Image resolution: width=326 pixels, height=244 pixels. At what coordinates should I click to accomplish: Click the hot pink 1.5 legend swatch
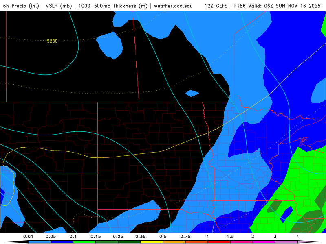click(242, 242)
